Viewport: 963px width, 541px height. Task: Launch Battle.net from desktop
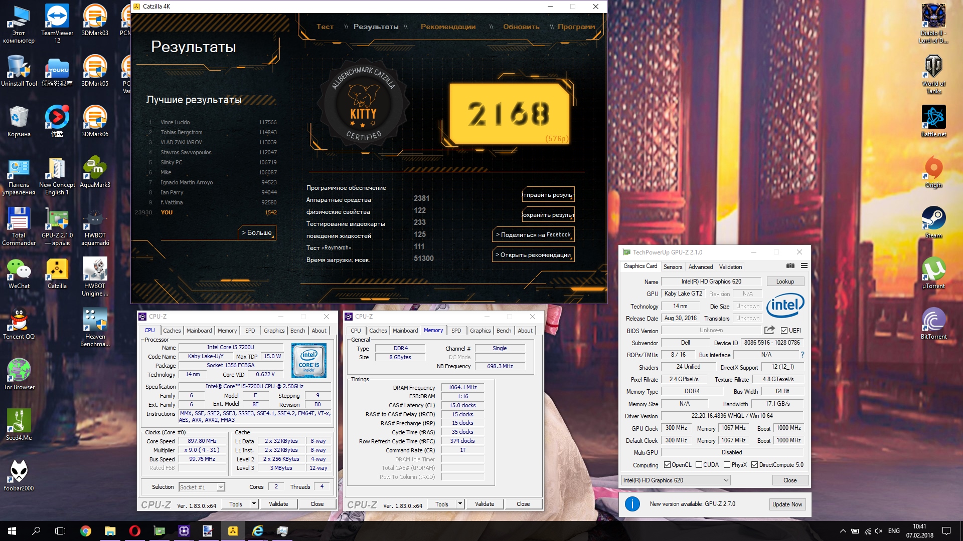click(933, 121)
